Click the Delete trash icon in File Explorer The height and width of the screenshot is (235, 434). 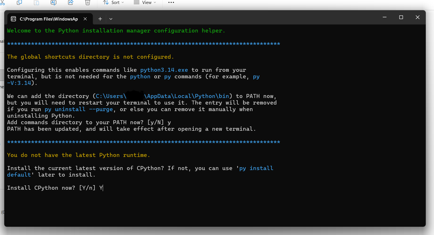coord(88,2)
